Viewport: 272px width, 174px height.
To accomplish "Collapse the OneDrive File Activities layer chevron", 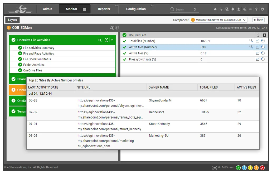I will 112,40.
